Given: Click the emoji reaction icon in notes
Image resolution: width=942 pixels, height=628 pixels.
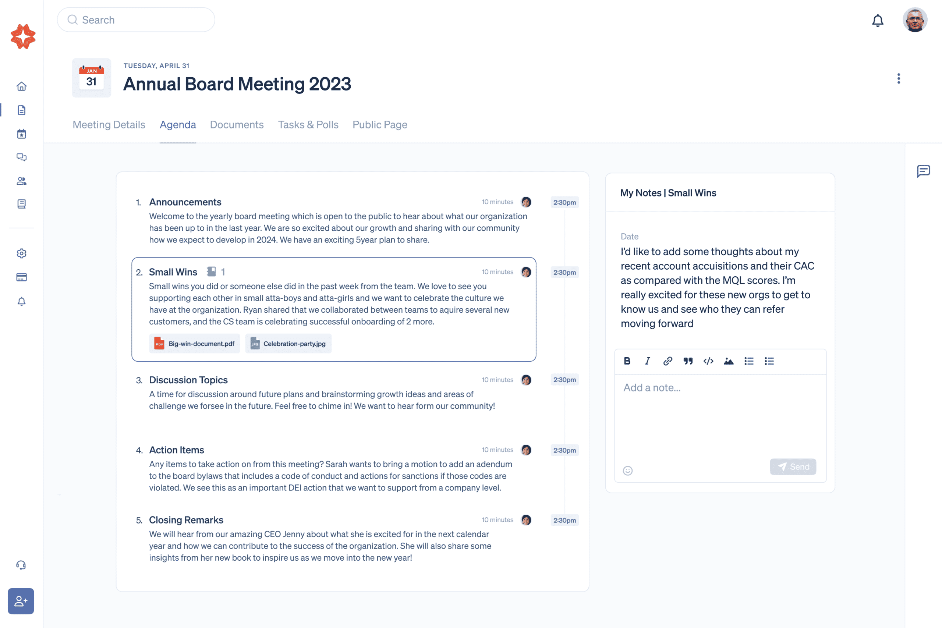Looking at the screenshot, I should tap(627, 469).
